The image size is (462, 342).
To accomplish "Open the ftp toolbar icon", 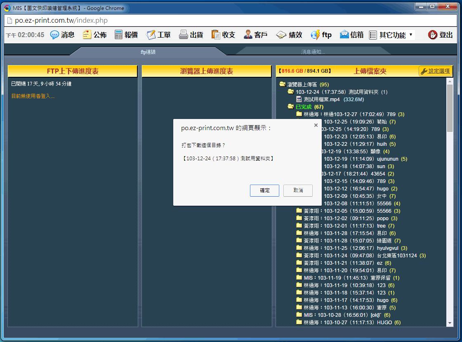I will point(316,35).
